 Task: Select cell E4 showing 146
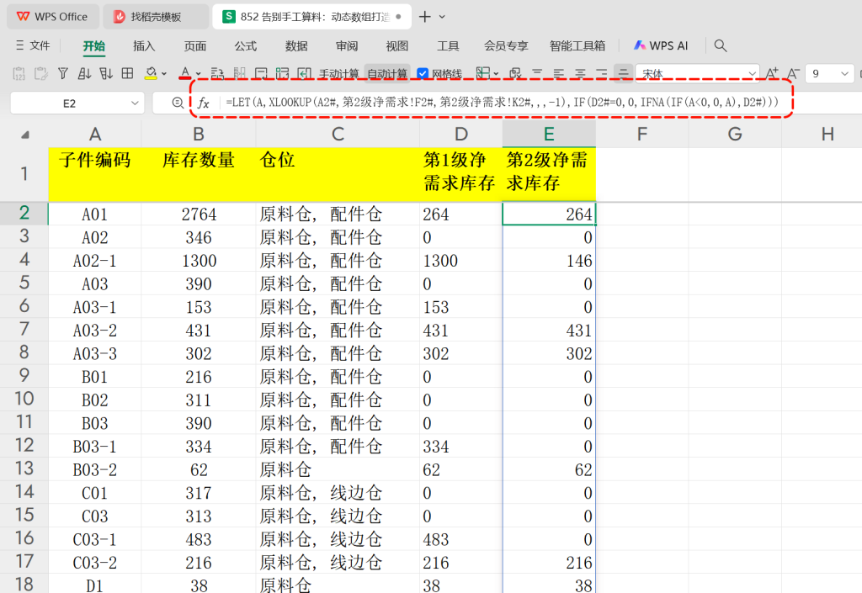[549, 261]
